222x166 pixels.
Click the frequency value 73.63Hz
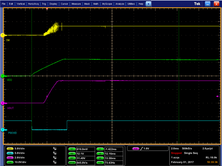[110, 163]
